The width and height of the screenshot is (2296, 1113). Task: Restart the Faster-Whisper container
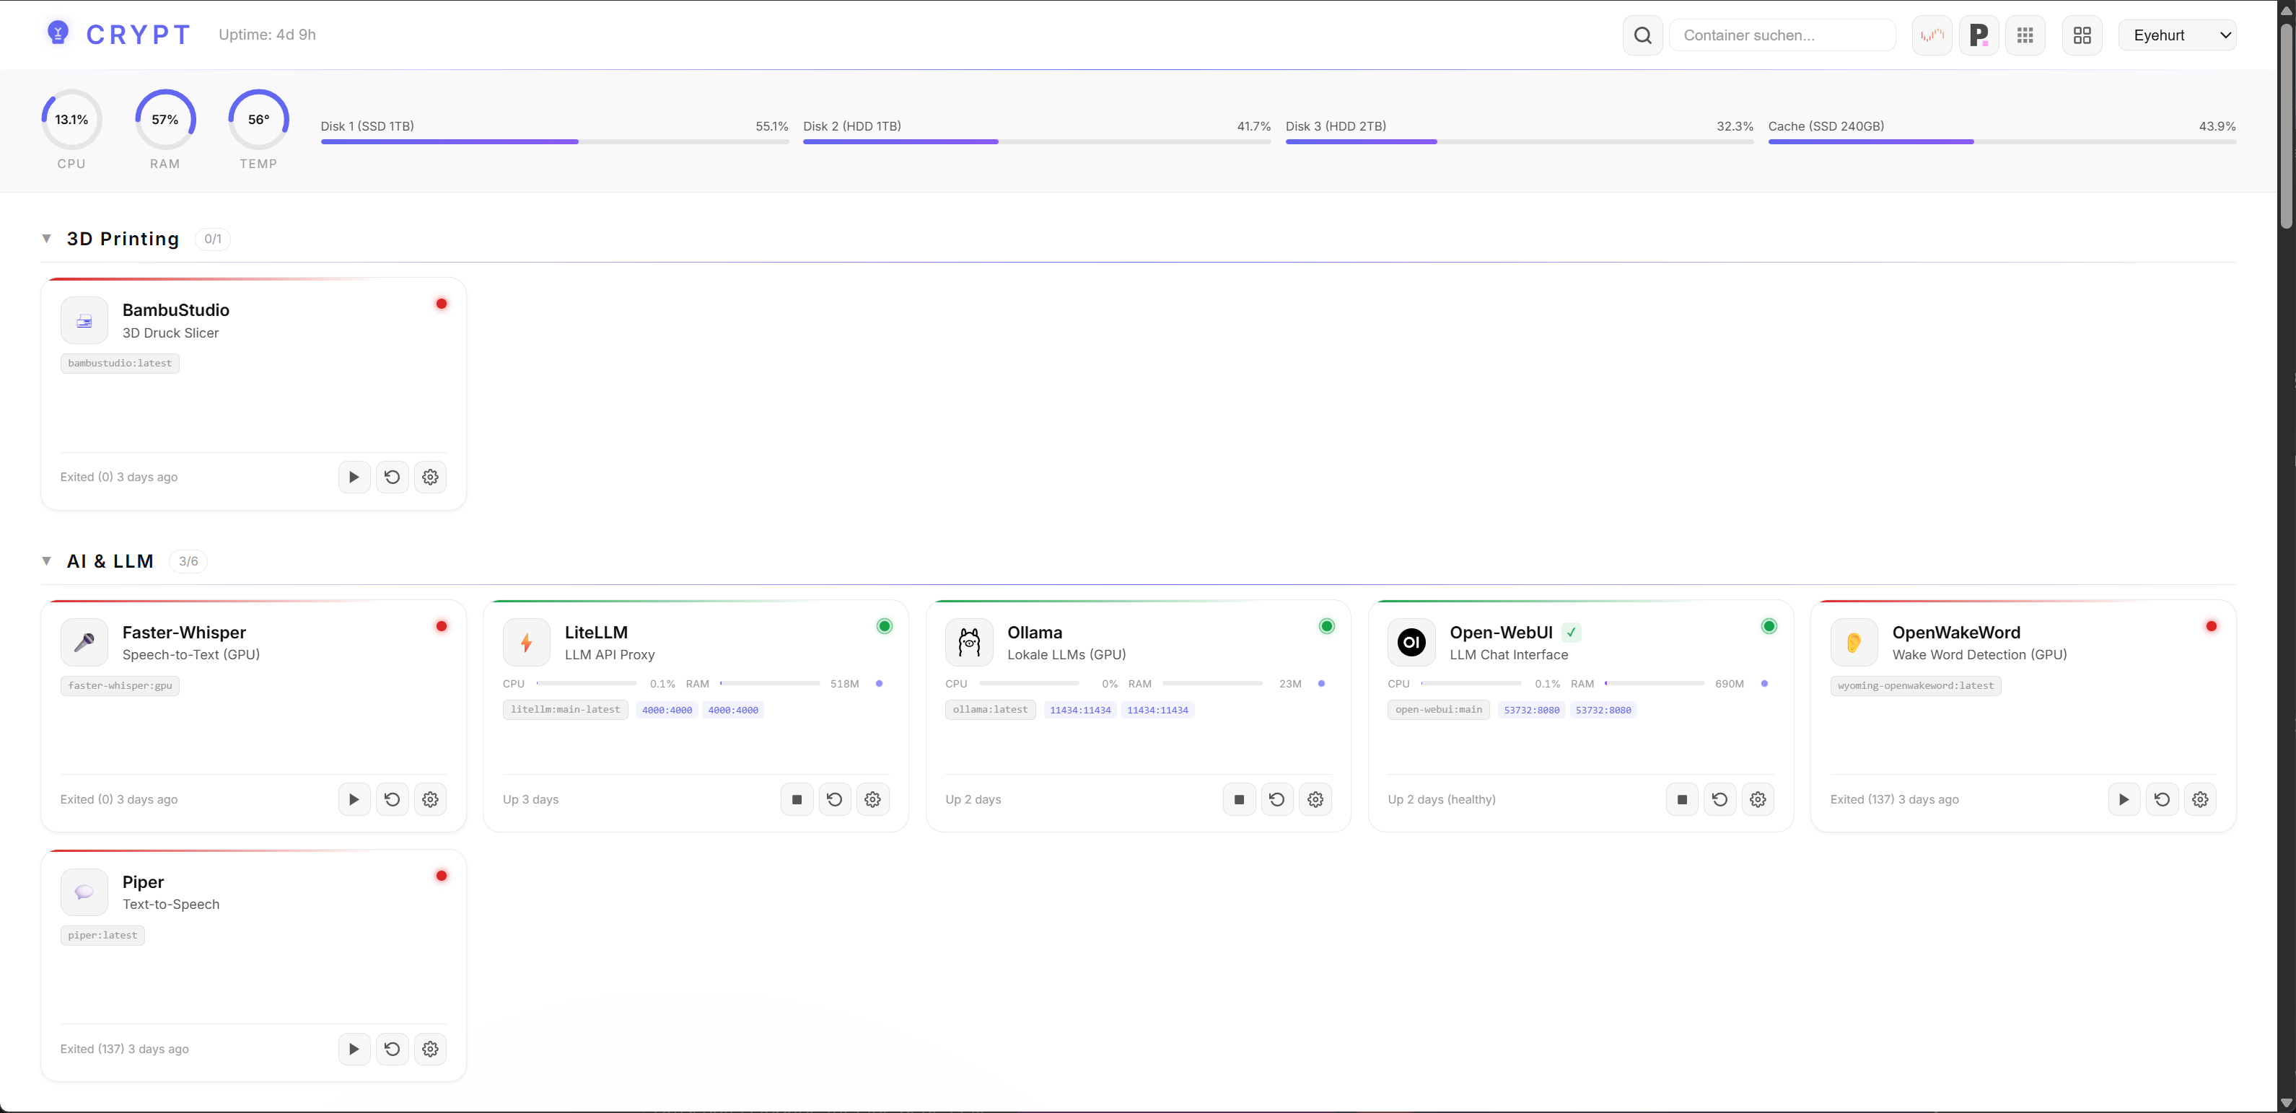393,799
